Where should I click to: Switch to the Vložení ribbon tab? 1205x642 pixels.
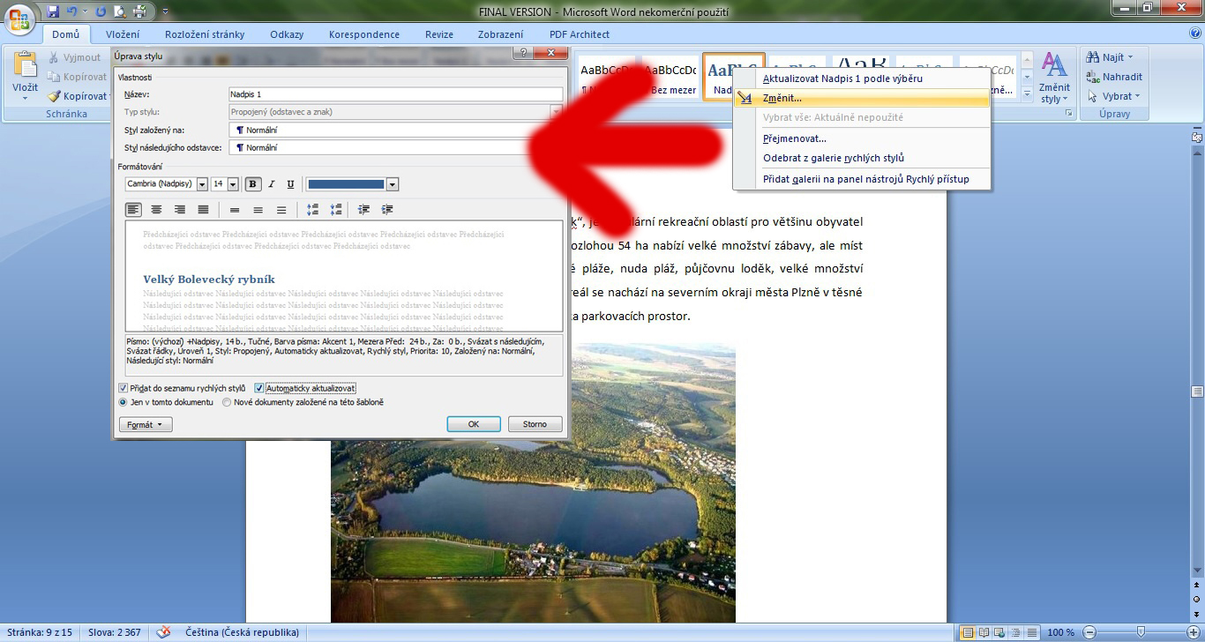click(122, 34)
